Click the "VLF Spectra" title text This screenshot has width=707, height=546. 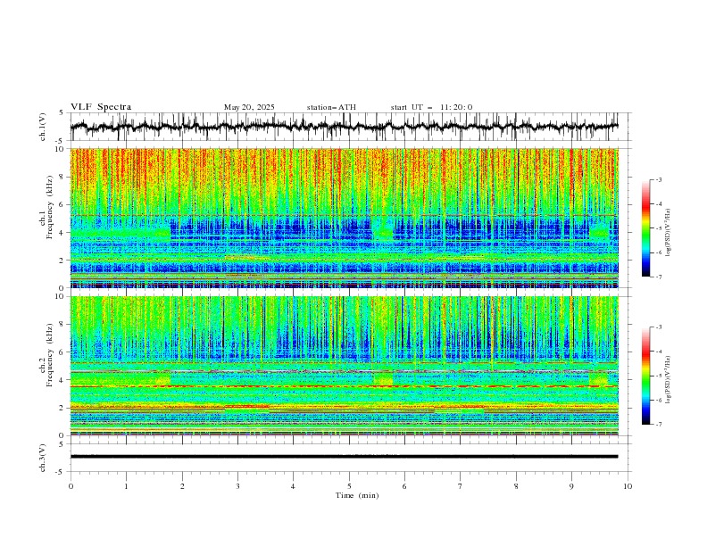pos(101,107)
